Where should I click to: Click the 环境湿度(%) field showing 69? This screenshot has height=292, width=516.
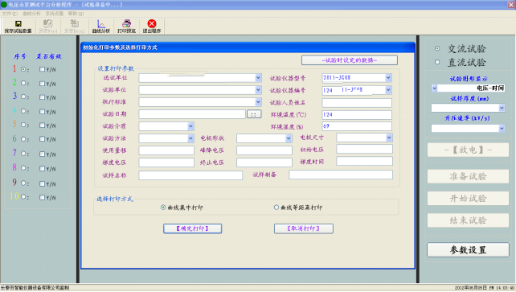click(357, 126)
